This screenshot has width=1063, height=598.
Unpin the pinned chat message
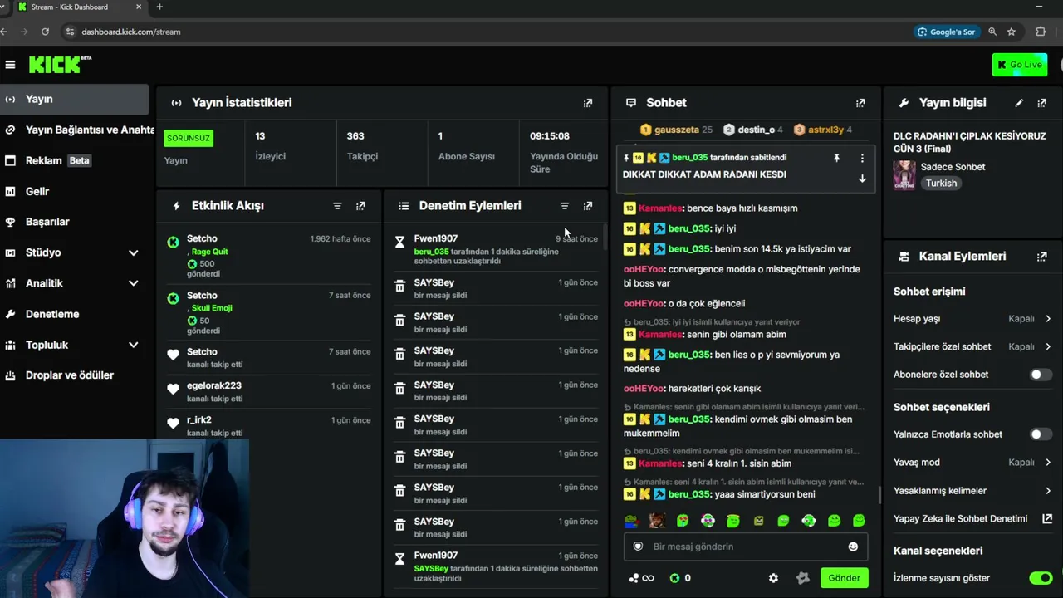[836, 158]
